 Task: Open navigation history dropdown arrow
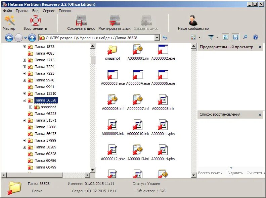pyautogui.click(x=25, y=38)
